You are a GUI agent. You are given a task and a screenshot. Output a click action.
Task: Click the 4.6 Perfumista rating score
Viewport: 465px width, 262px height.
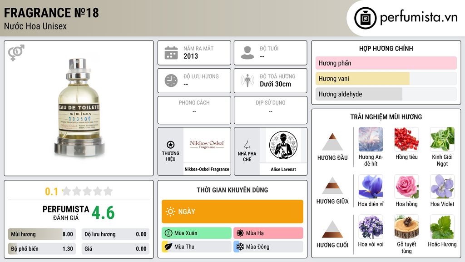(x=103, y=213)
